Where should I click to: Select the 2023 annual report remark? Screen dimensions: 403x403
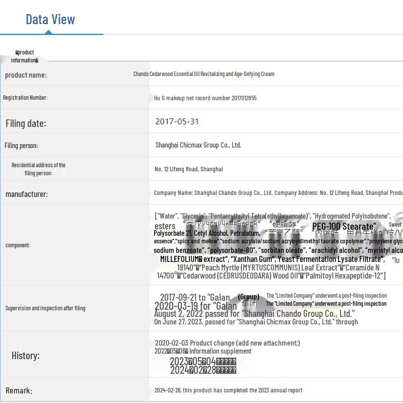click(229, 390)
